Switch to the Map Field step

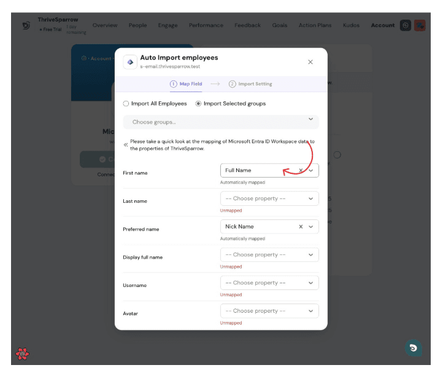point(187,84)
